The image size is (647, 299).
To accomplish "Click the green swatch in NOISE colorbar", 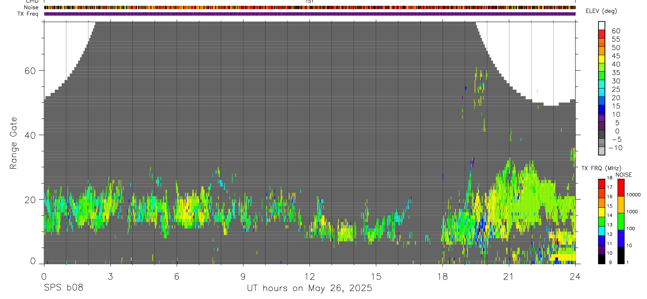I will point(621,221).
